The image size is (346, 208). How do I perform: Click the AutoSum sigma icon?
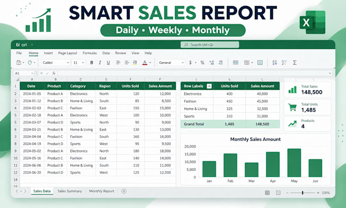click(295, 63)
